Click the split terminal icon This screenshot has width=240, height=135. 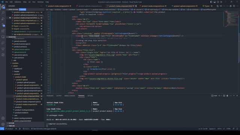coord(224,96)
